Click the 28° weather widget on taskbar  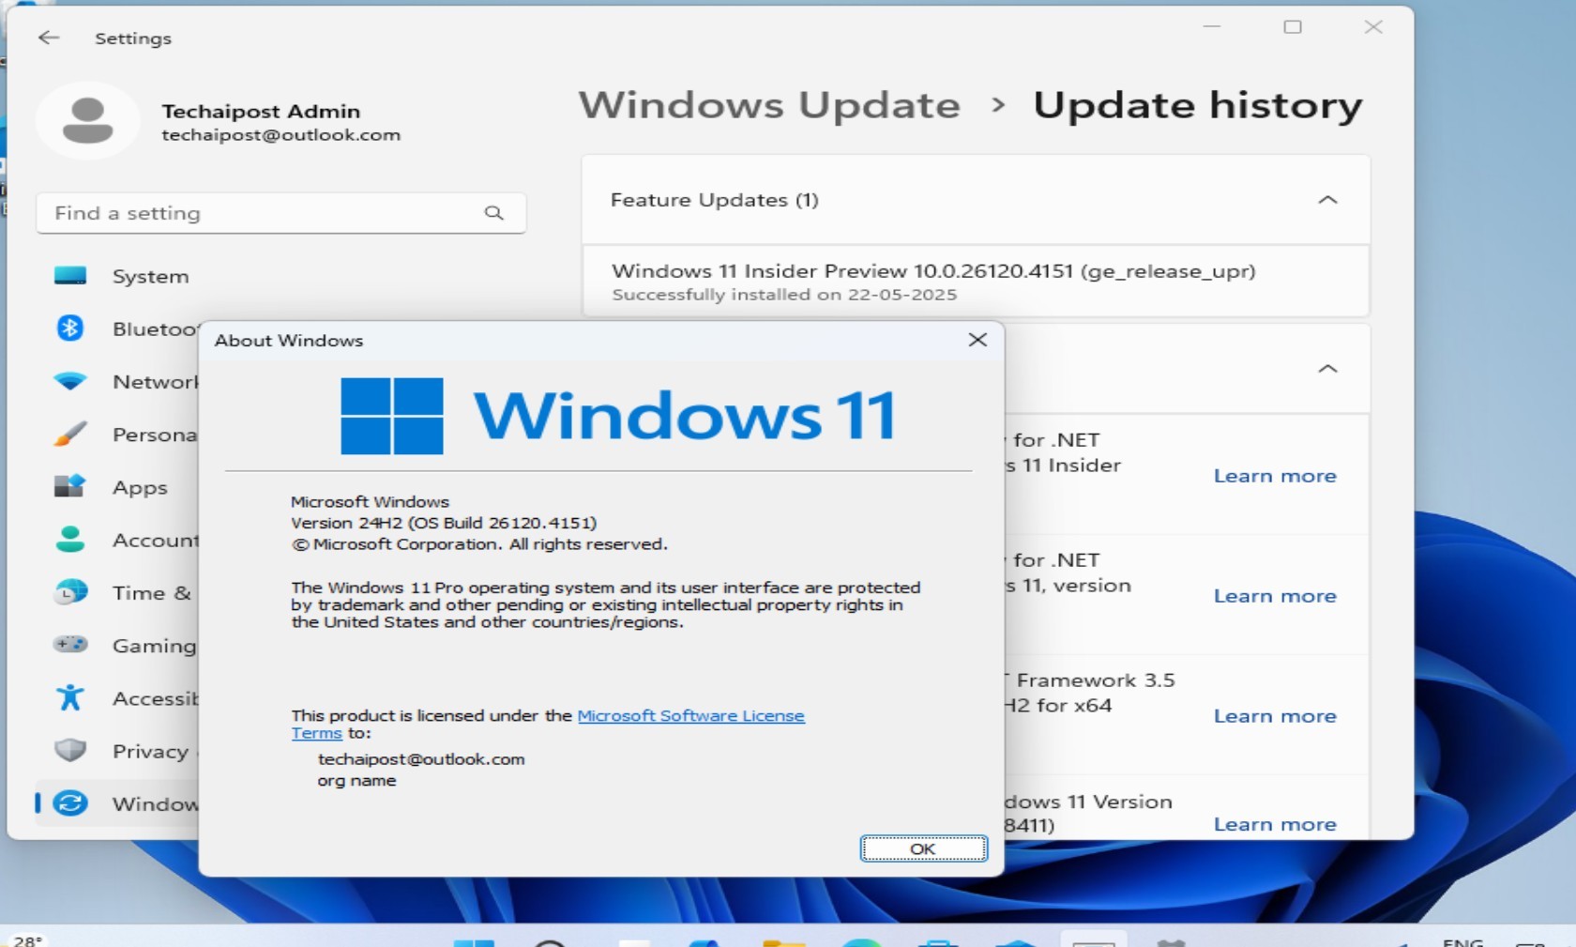pos(27,939)
